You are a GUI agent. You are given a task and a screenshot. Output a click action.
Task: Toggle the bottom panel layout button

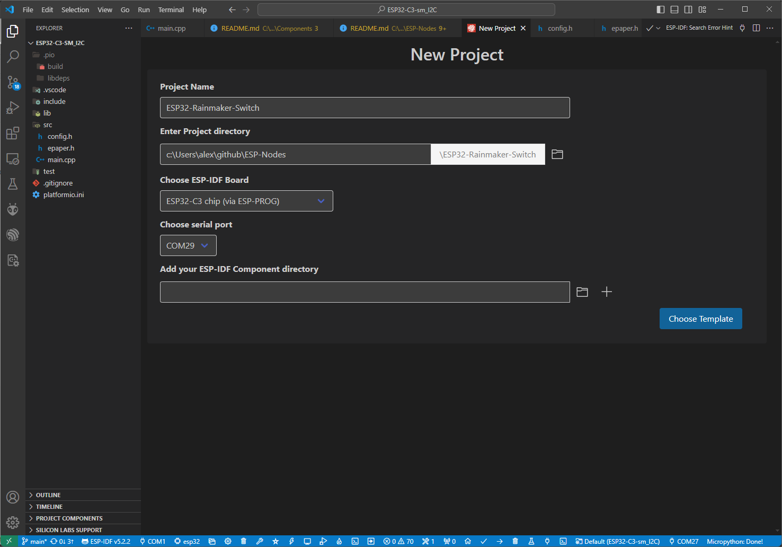click(x=674, y=10)
